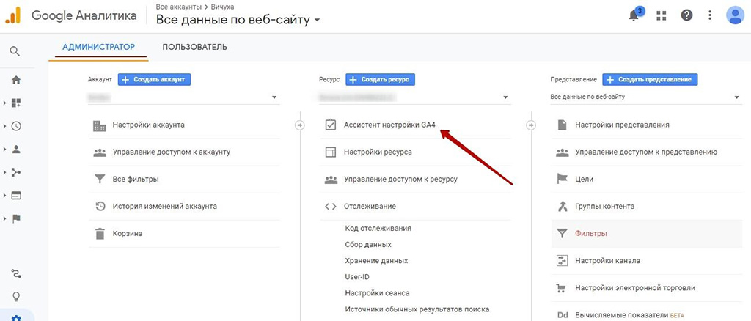Click the Создать ресурс button
Screen dimensions: 751x321
pos(381,80)
